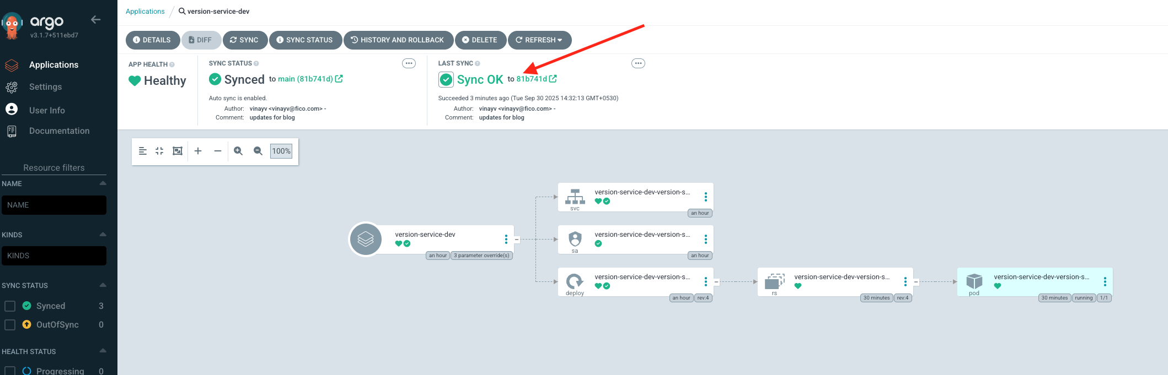Open the three-dot menu on the pod node

[1105, 282]
